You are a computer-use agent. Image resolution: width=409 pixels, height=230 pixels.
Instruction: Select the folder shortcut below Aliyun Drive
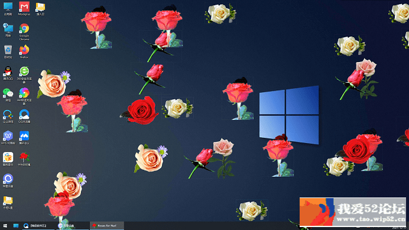click(x=8, y=203)
